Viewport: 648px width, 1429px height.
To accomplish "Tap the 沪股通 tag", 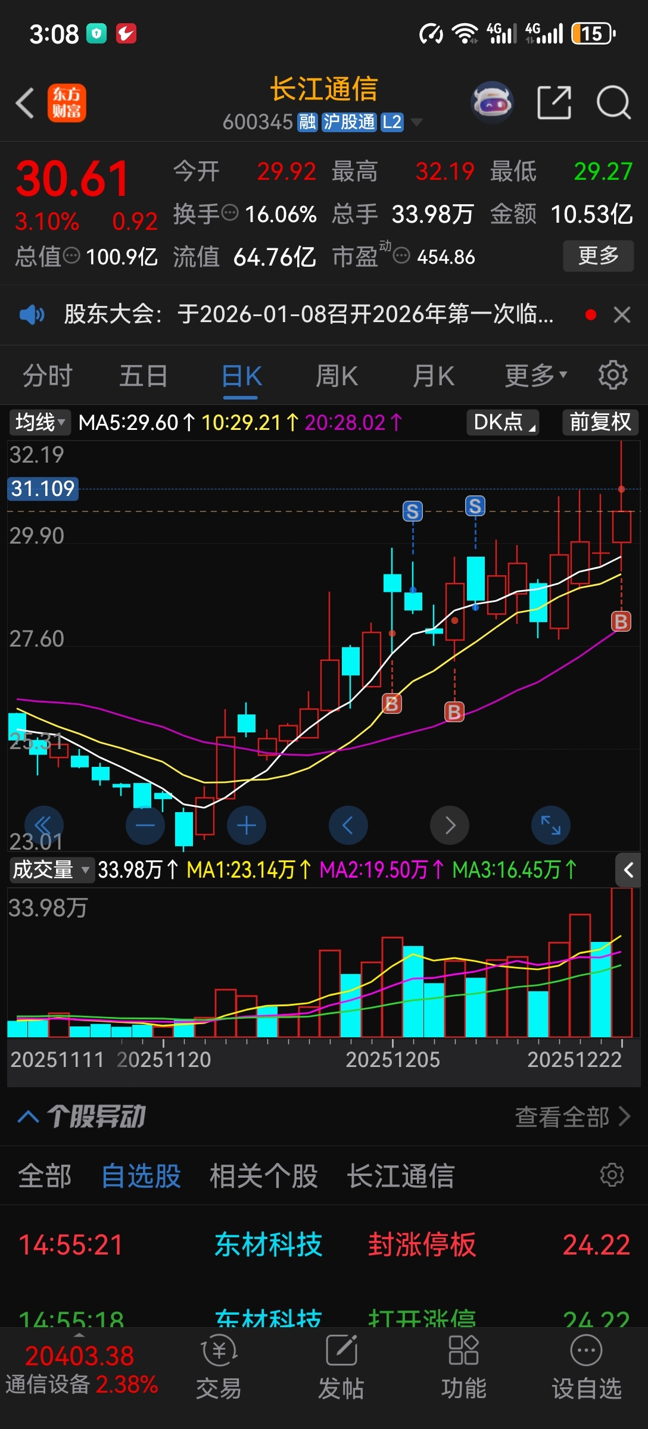I will pyautogui.click(x=349, y=122).
